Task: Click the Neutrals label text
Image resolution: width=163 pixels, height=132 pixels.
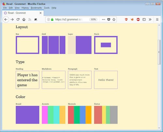Action: (72, 104)
